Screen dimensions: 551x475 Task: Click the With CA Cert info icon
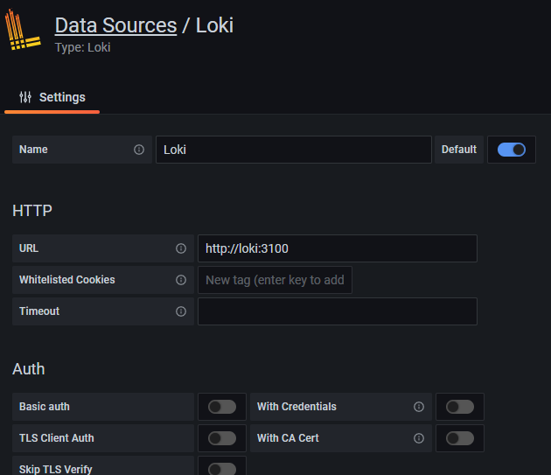419,438
